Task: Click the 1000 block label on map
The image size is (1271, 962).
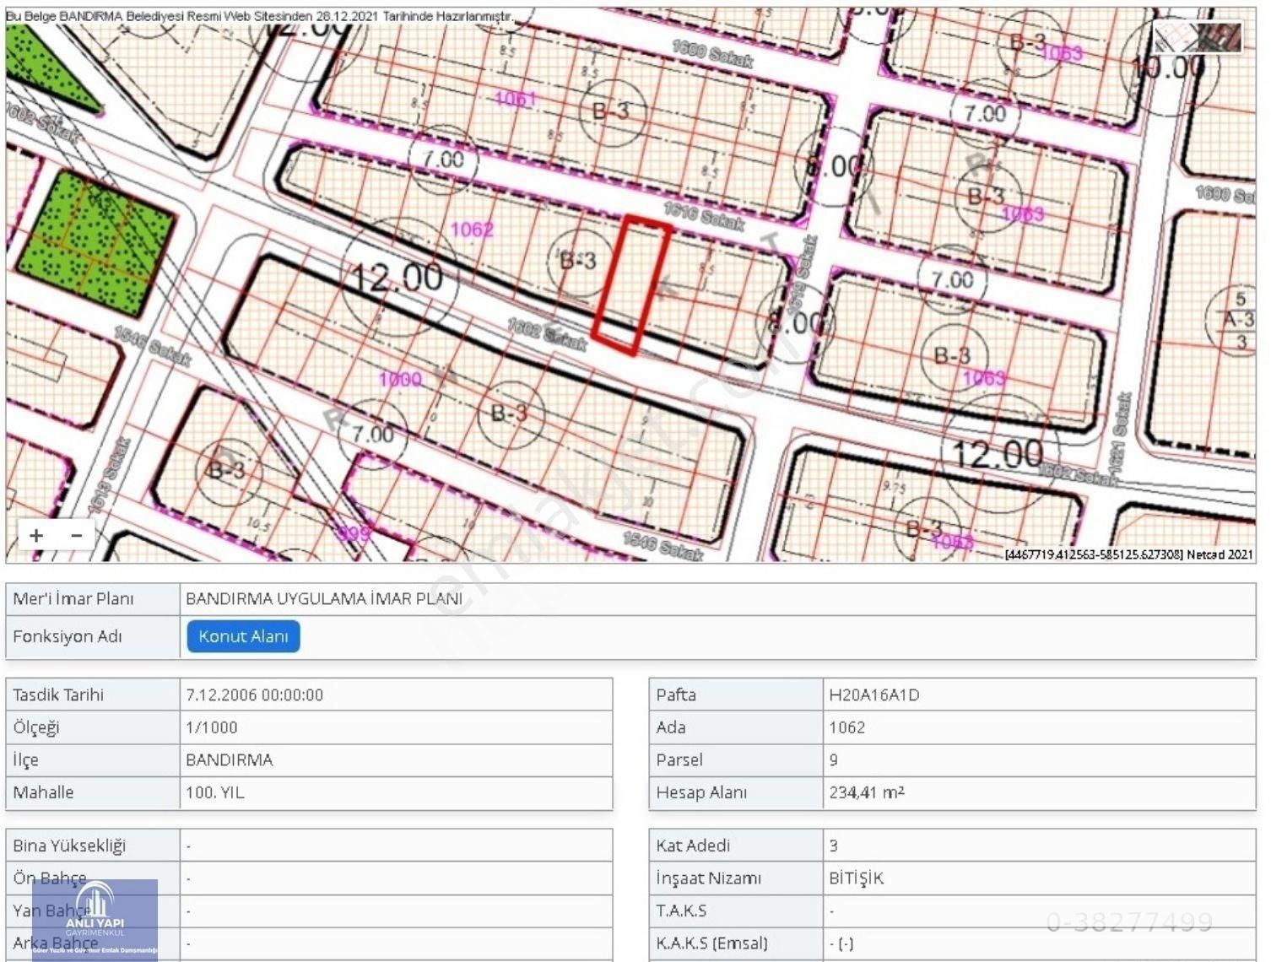Action: coord(400,379)
